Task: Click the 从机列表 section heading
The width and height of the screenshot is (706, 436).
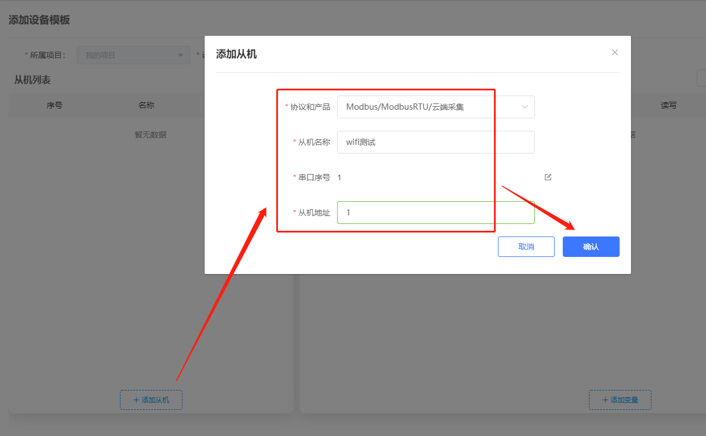Action: click(x=32, y=80)
